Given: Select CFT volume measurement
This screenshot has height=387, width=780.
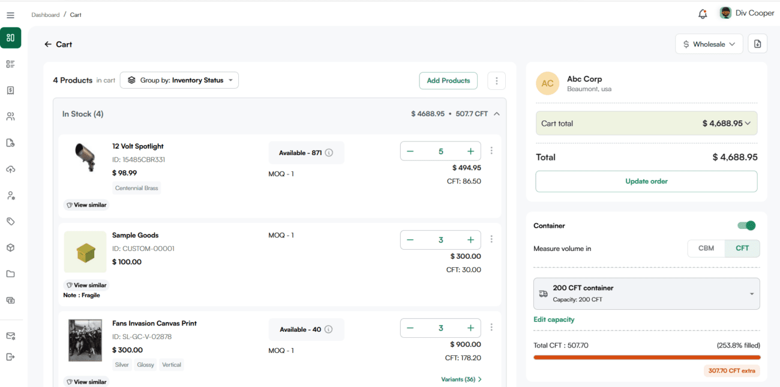Looking at the screenshot, I should (742, 249).
